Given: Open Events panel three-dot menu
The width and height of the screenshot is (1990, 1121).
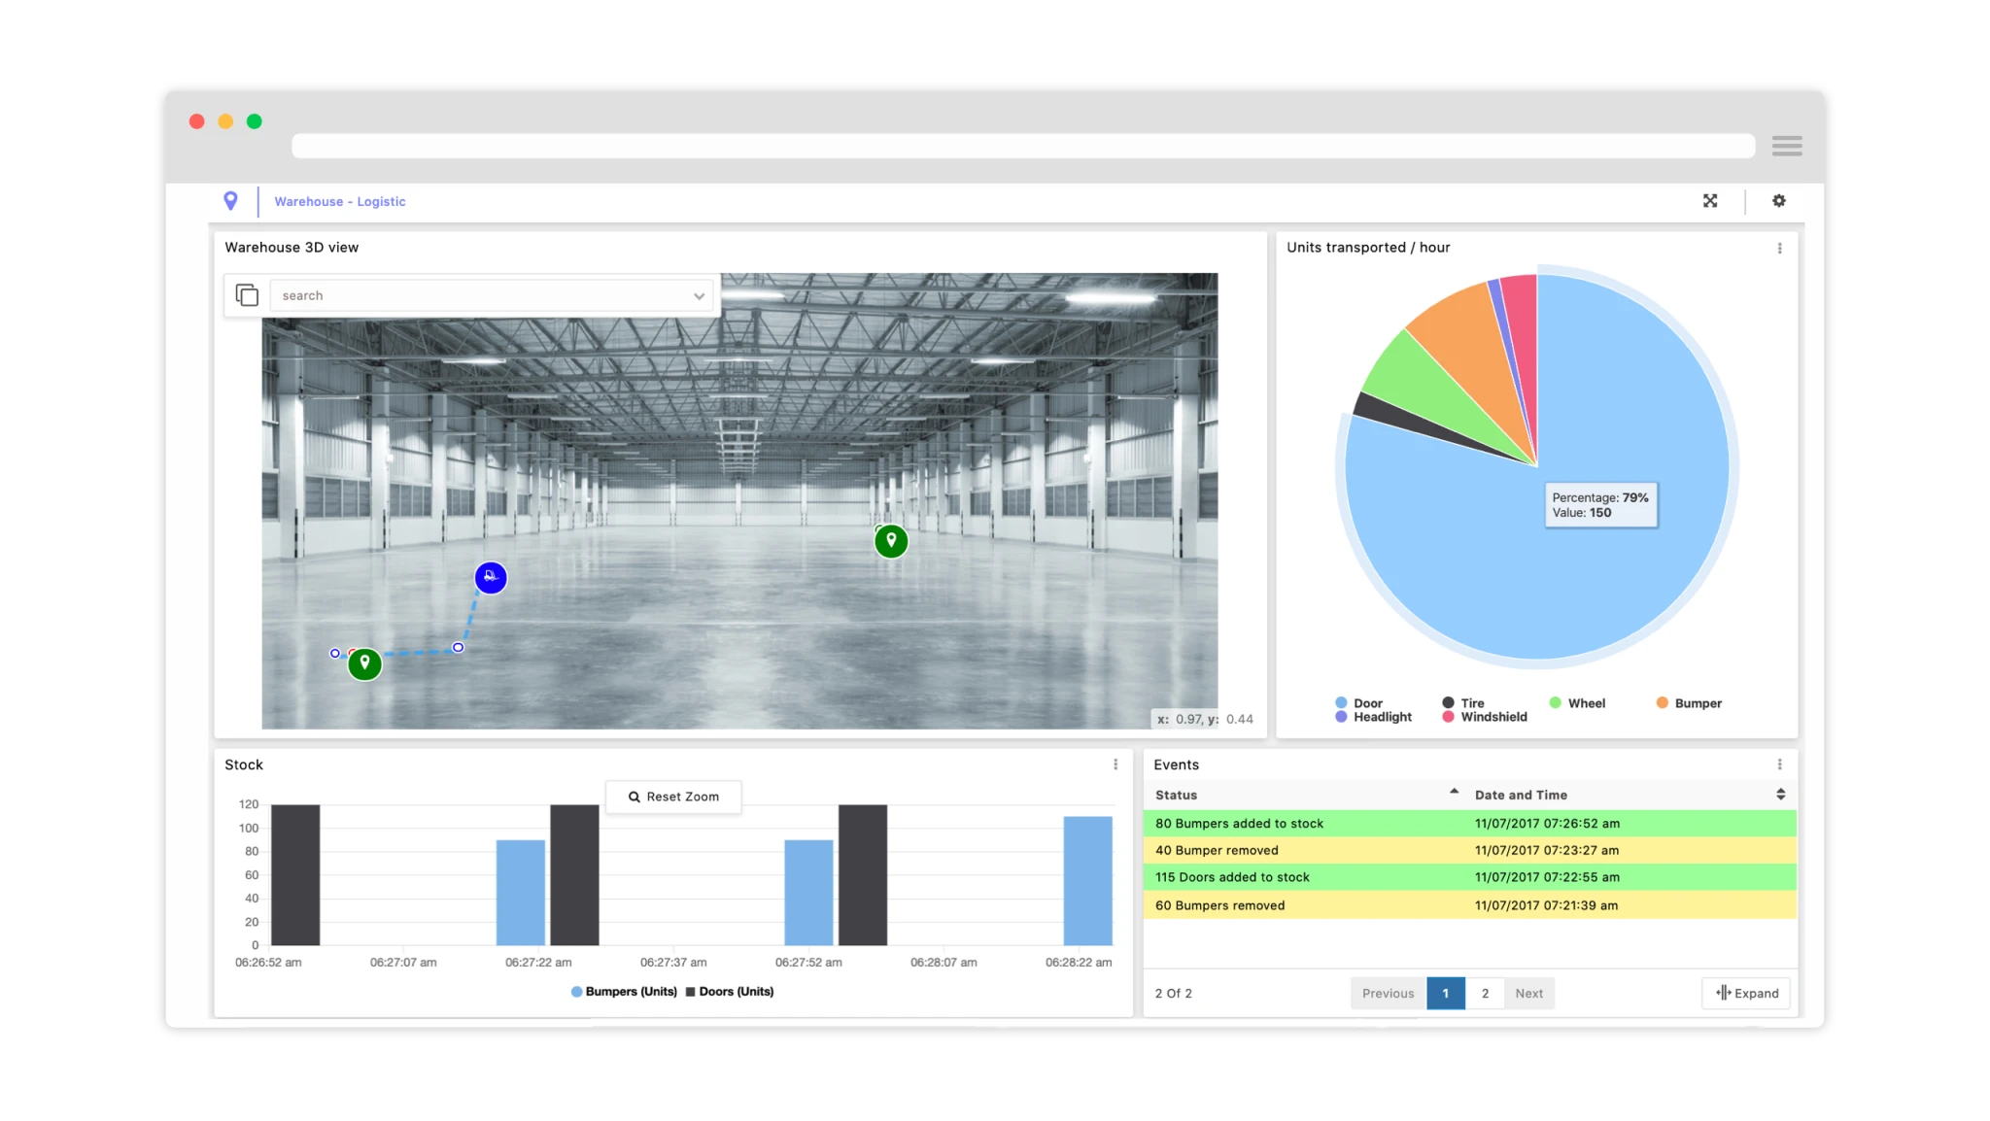Looking at the screenshot, I should (x=1779, y=765).
